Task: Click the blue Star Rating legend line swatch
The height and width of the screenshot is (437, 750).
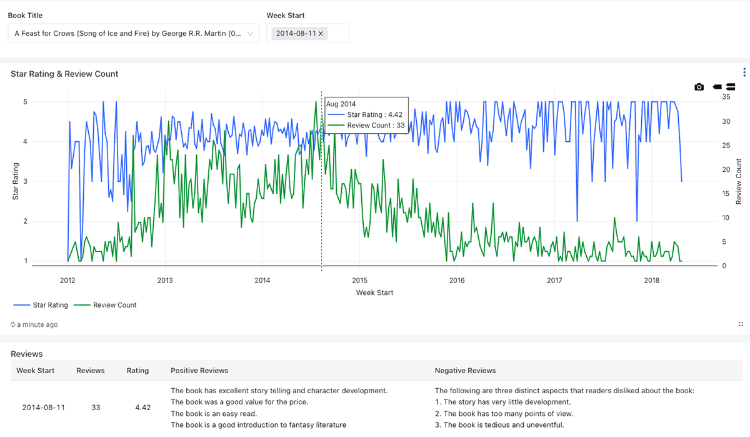Action: tap(21, 305)
